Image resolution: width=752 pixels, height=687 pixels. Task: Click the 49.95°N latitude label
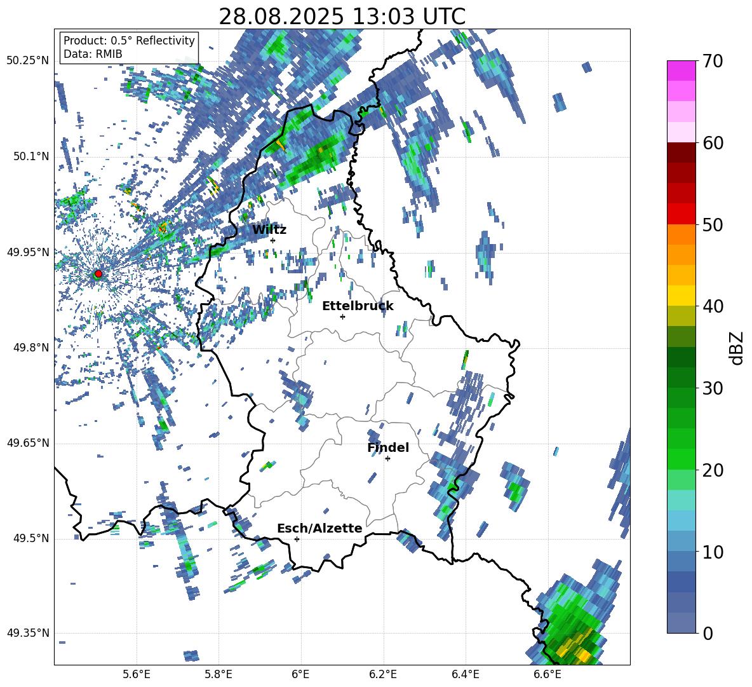pos(28,252)
